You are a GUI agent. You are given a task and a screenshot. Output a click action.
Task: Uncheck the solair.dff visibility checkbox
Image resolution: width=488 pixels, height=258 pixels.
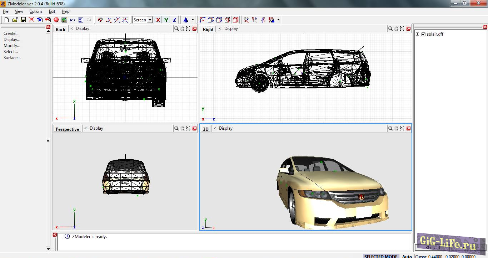[423, 34]
